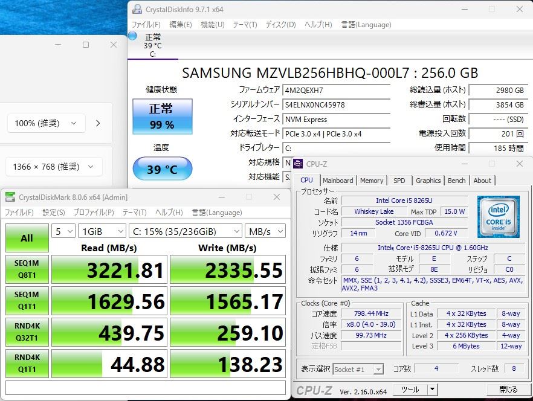Click the CrystalDiskInfo title bar icon

click(x=137, y=9)
